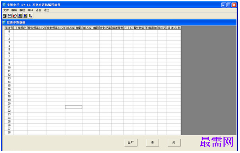This screenshot has height=153, width=240.
Task: Open the 语言 menu
Action: (x=38, y=10)
